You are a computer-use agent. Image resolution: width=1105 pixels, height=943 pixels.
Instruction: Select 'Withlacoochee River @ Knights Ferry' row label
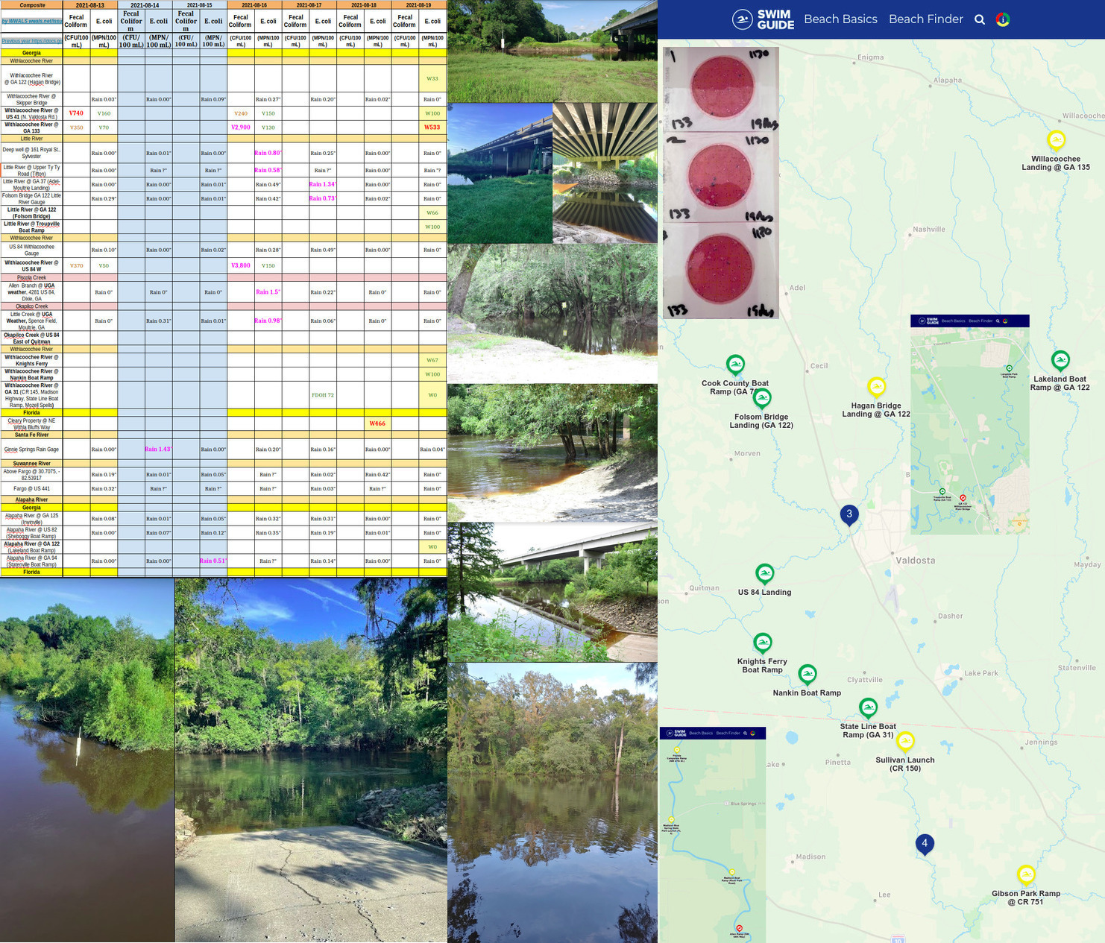pyautogui.click(x=31, y=360)
